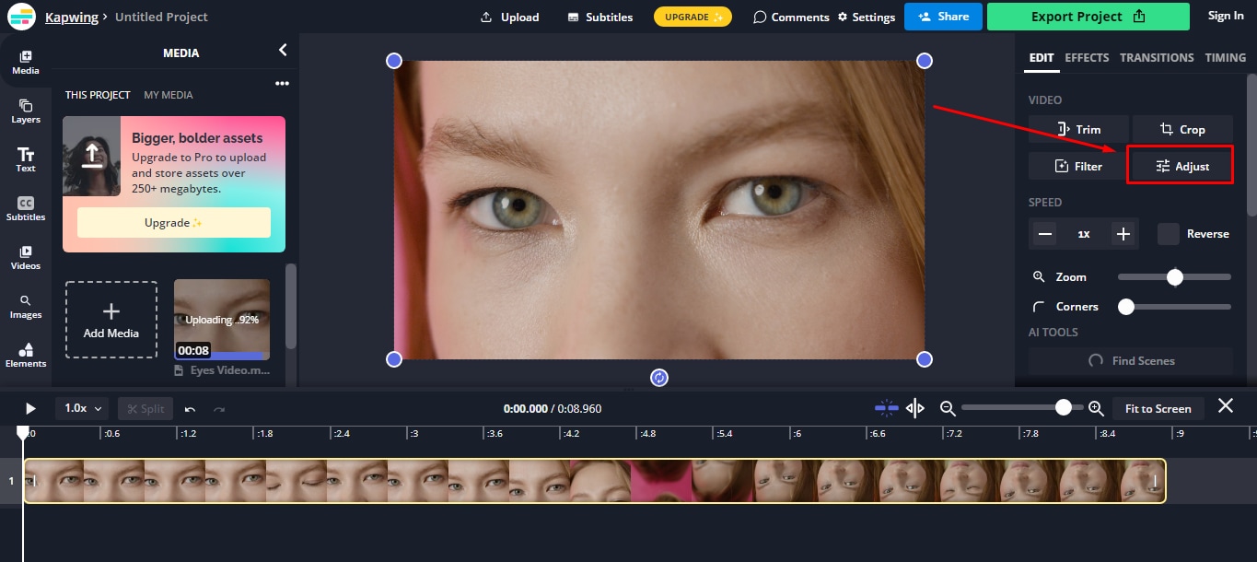Switch to the Effects tab
Screen dimensions: 1257x562
pos(1087,57)
